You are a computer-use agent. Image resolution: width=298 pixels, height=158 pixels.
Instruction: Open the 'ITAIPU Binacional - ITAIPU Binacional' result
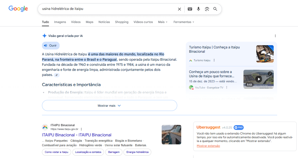[76, 135]
